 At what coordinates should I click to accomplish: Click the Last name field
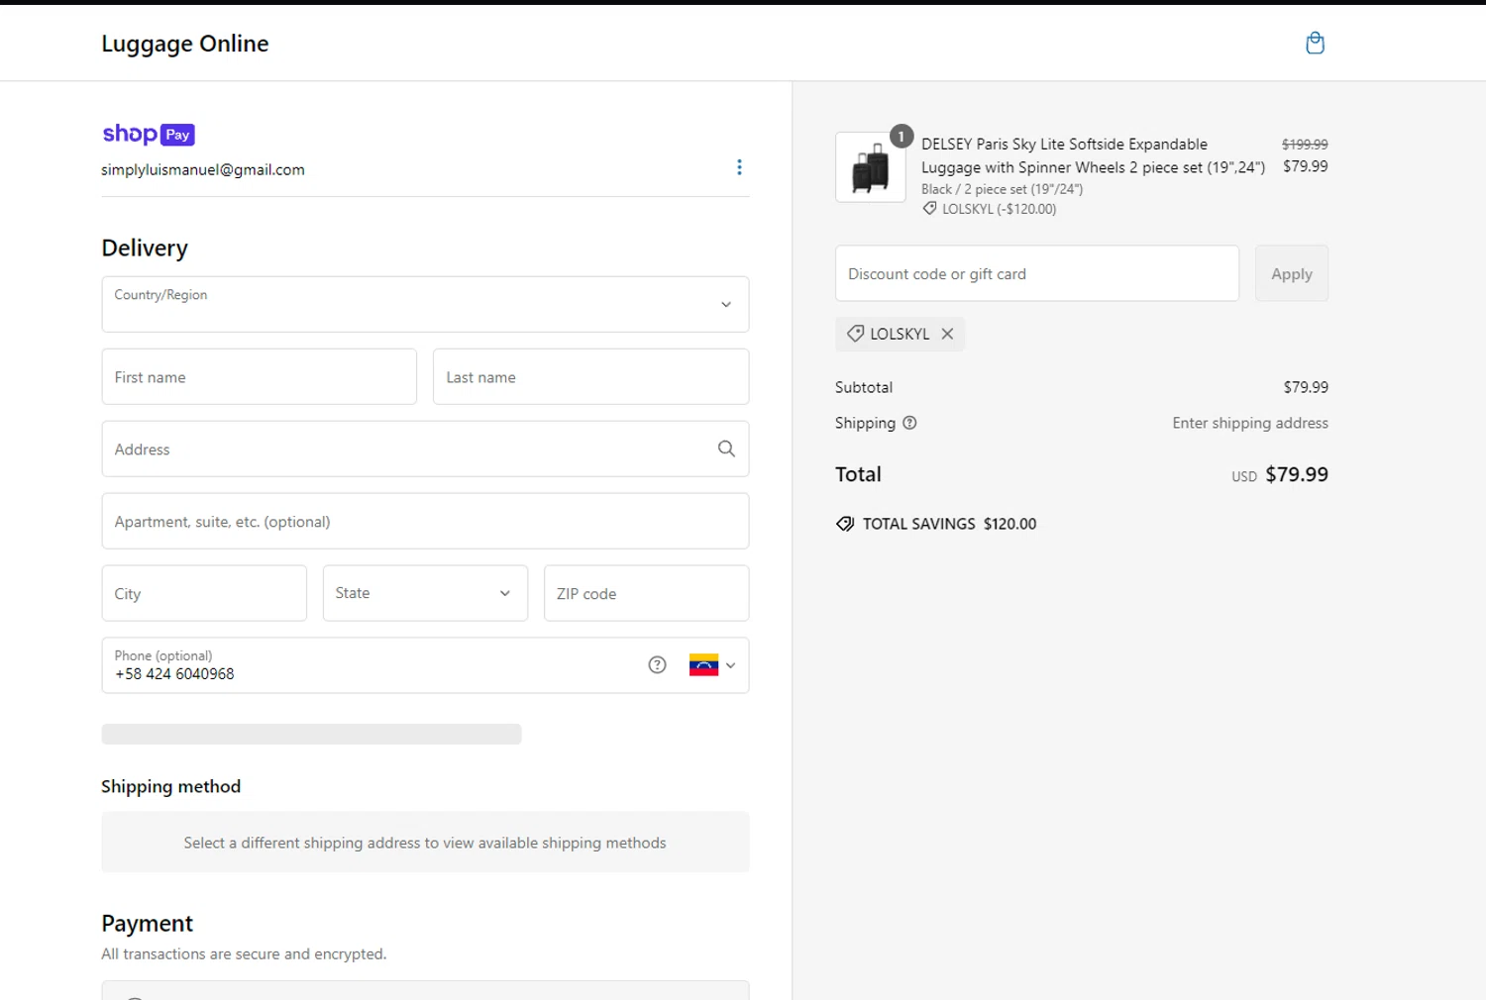tap(590, 376)
